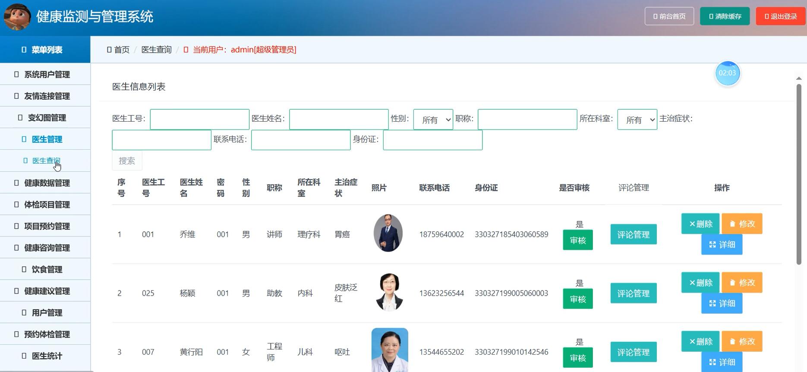Click ID number 330327199010142546
The image size is (807, 372).
tap(511, 352)
